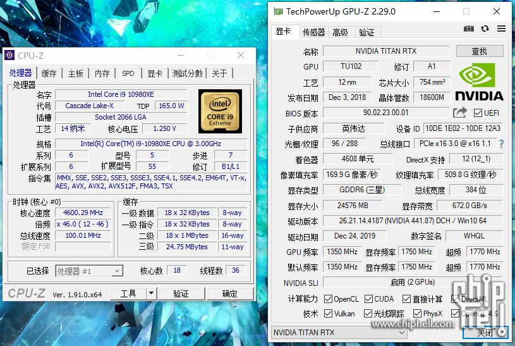Viewport: 515px width, 346px height.
Task: Click the NVIDIA SLI 启用 (2 GPUs) field
Action: click(413, 282)
